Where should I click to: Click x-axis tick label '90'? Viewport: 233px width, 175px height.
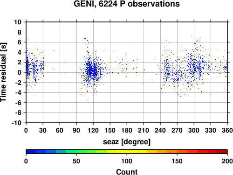(76, 130)
